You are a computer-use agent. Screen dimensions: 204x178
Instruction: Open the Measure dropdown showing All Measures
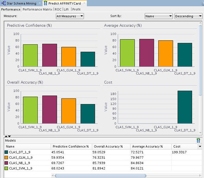pos(70,16)
